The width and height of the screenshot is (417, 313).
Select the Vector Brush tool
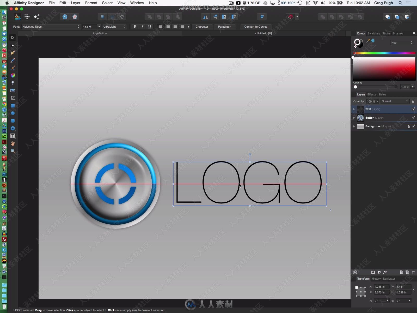(x=13, y=68)
